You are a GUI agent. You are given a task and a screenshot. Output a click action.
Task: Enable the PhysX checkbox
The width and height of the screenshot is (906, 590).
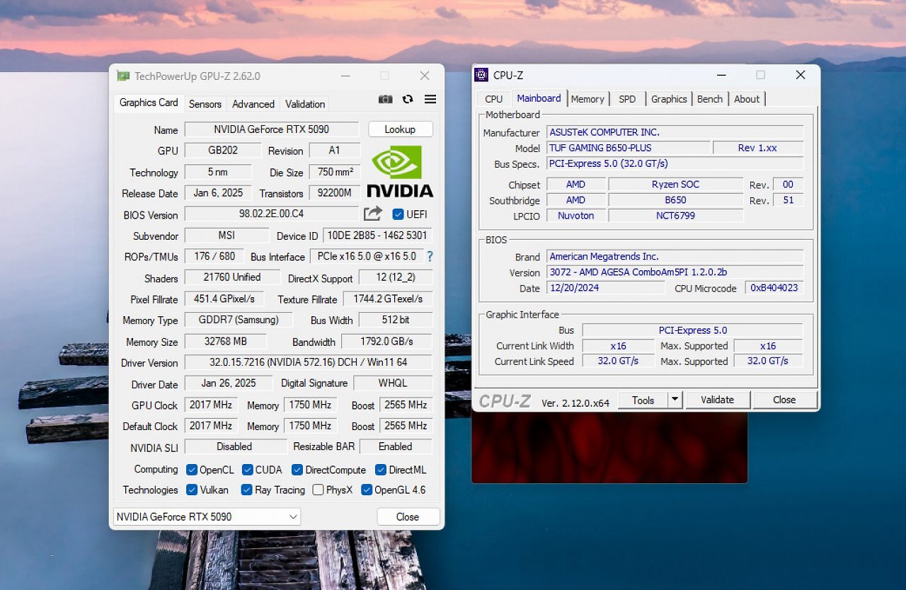coord(319,490)
